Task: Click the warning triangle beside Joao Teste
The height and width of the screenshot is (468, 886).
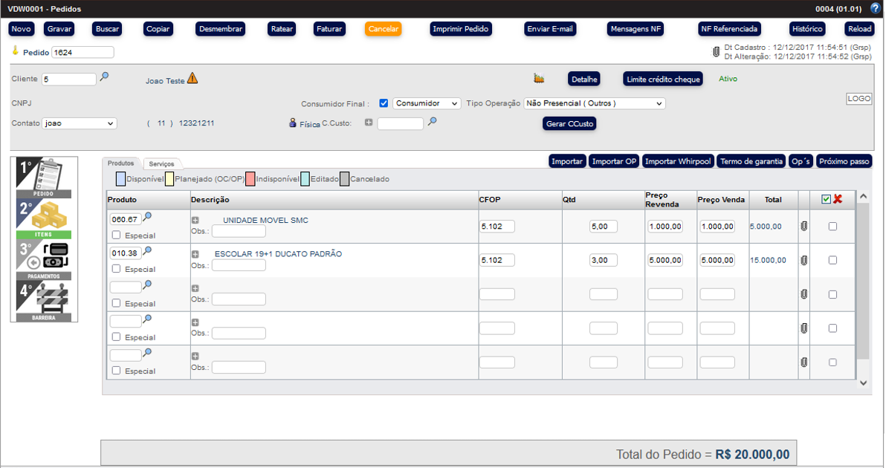Action: coord(193,78)
